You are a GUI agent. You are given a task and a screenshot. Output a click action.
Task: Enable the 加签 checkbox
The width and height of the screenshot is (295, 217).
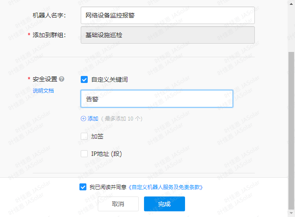coord(84,136)
